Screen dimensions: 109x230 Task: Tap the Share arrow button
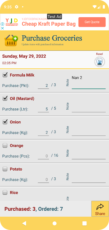(100, 209)
